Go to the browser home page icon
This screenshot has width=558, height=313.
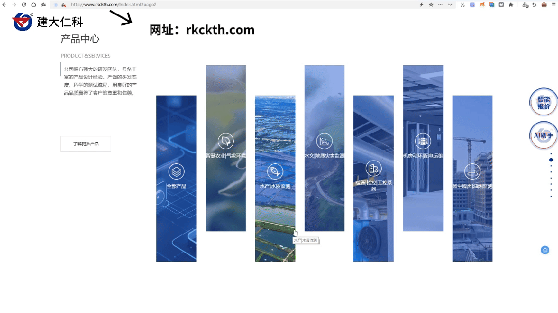(x=34, y=5)
